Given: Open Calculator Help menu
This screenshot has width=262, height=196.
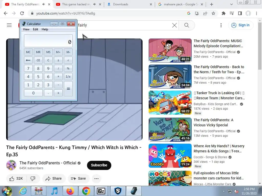Looking at the screenshot, I should click(x=45, y=29).
